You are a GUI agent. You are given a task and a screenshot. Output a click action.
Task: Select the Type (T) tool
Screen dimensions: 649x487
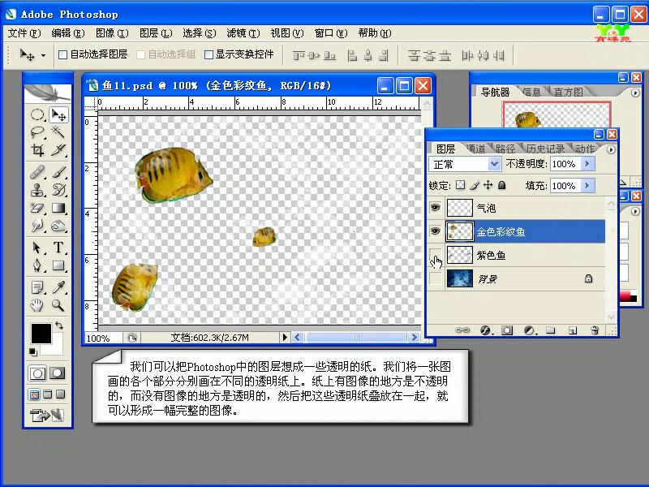click(58, 248)
